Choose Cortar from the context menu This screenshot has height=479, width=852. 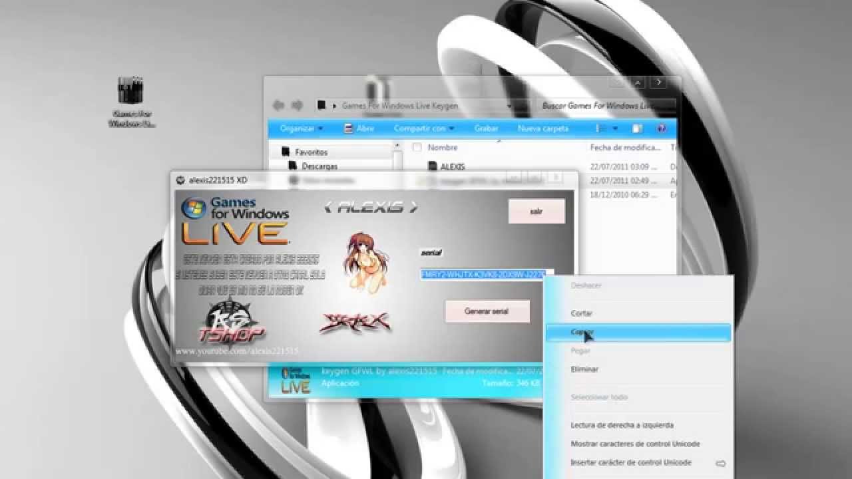pyautogui.click(x=581, y=313)
